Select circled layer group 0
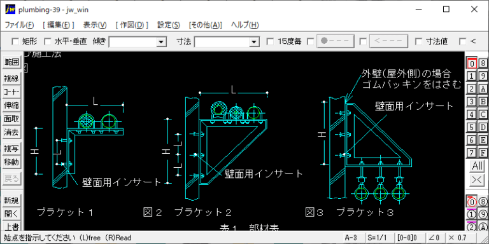 pyautogui.click(x=472, y=202)
